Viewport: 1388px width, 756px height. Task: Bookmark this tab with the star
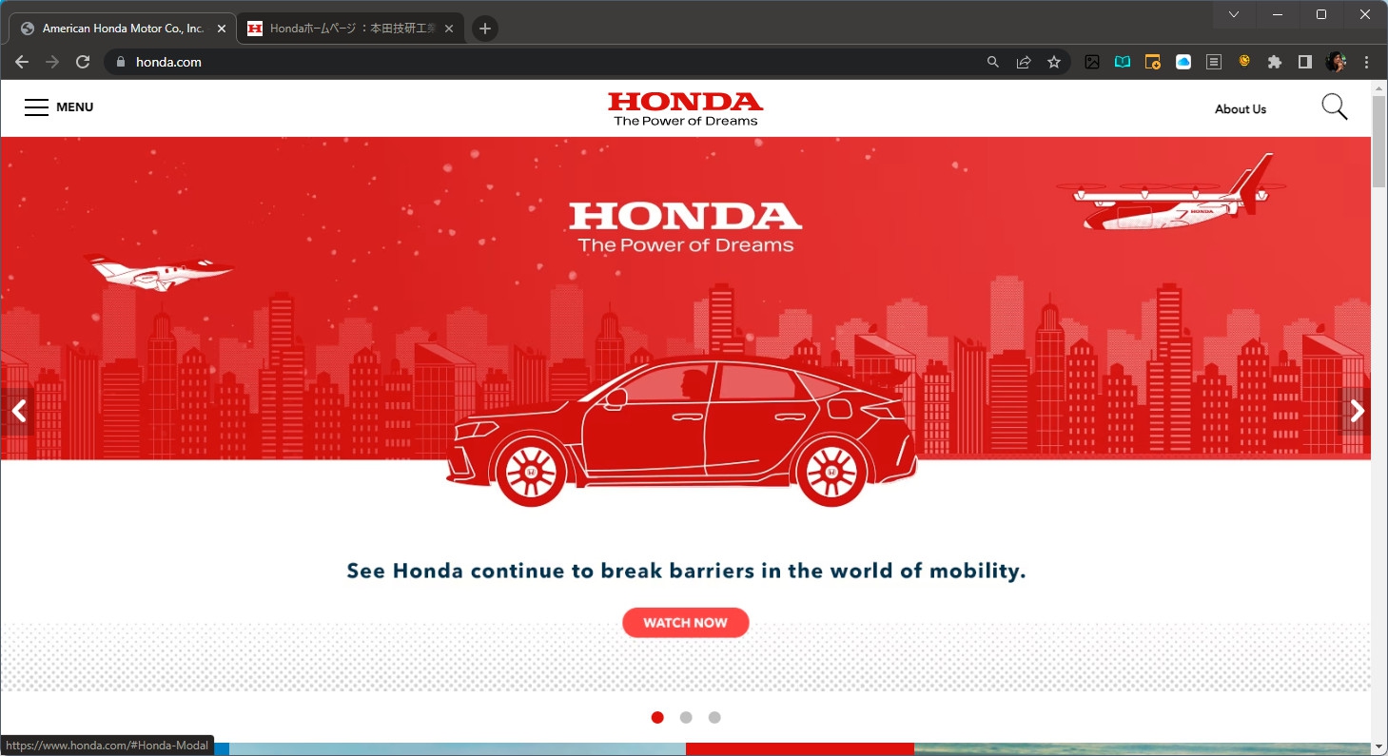[1054, 62]
